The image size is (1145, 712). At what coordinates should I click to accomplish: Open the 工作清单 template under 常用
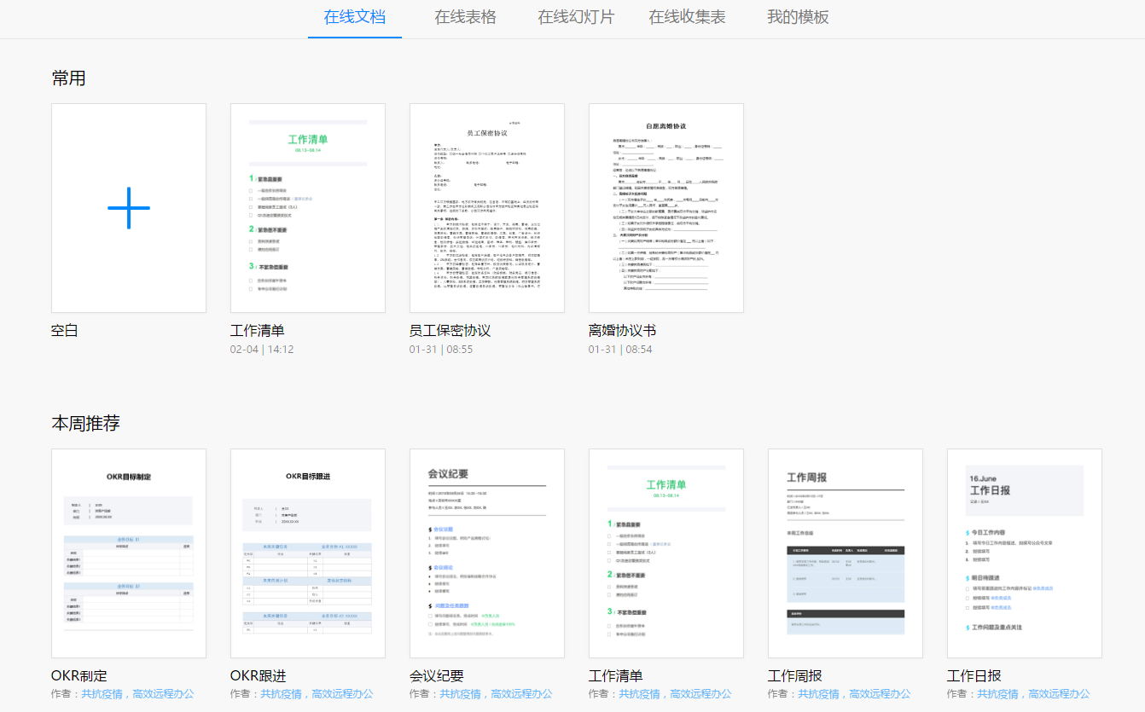pos(307,207)
